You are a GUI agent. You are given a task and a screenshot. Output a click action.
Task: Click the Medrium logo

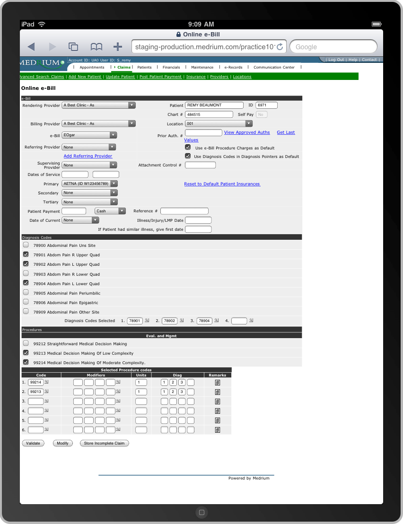coord(42,63)
